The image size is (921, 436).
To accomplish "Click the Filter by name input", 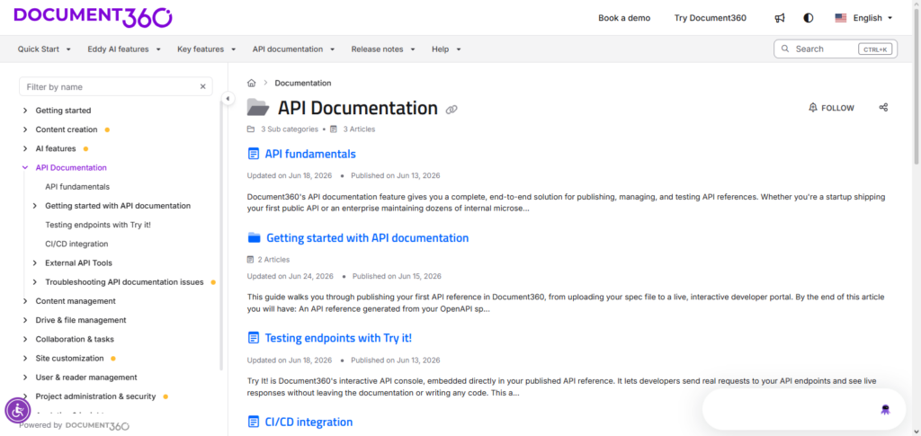I will click(x=116, y=87).
